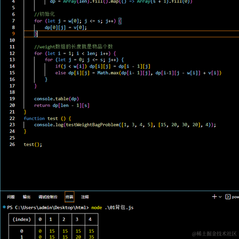Click the plus icon to create new terminal

tap(214, 197)
